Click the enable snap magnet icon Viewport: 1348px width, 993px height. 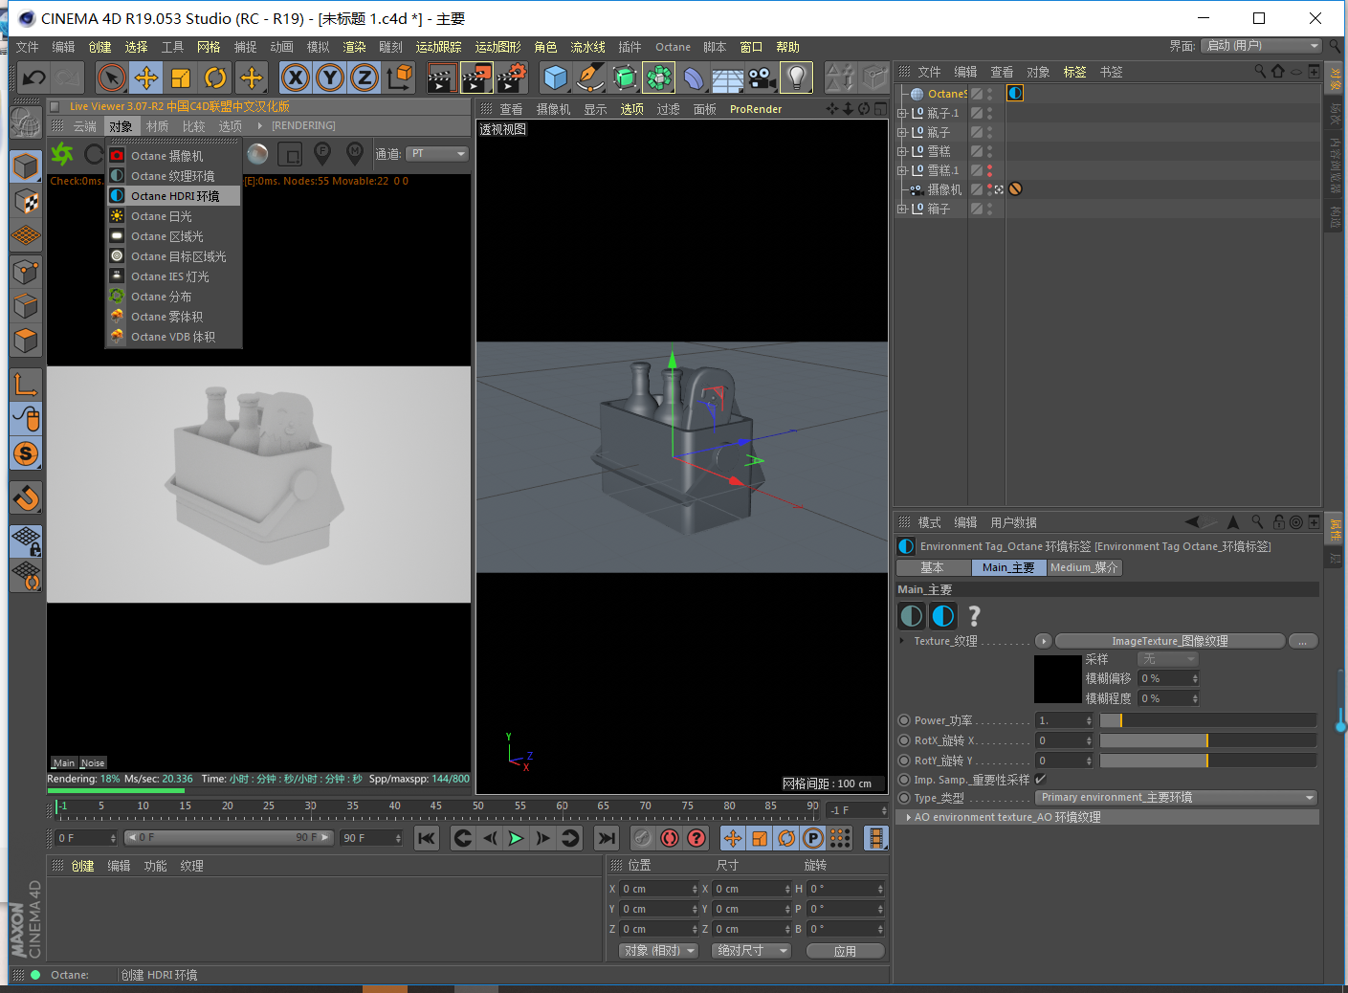click(26, 497)
